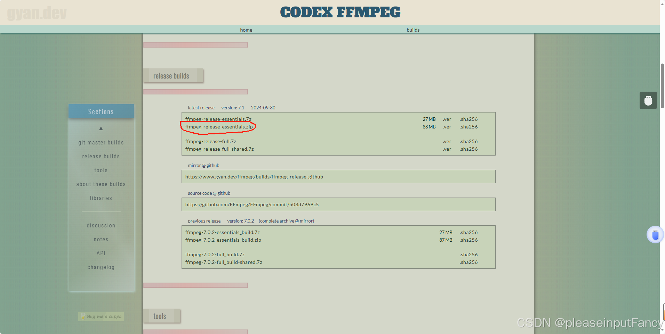The width and height of the screenshot is (665, 334).
Task: Open the FFmpeg commit b08d7969c5 URL
Action: 252,204
